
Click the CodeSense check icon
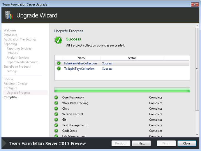56,131
